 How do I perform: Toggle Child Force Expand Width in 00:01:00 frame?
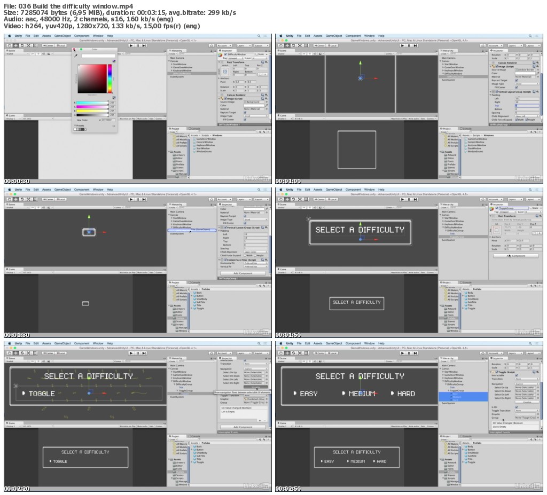(517, 120)
